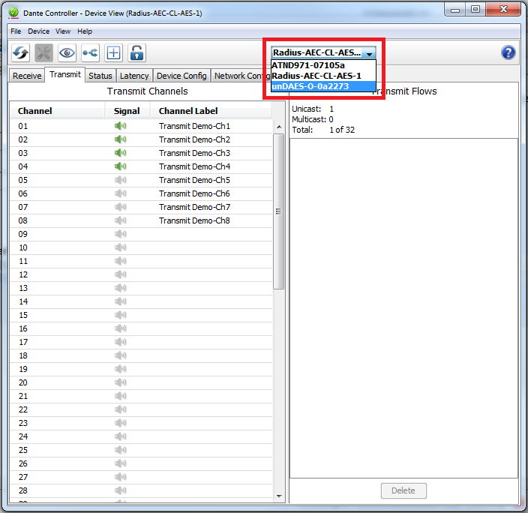Click grey speaker icon for channel 08
528x513 pixels.
pyautogui.click(x=120, y=220)
